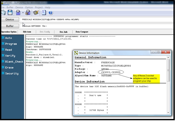Image resolution: width=175 pixels, height=121 pixels.
Task: Open the Project menu
Action: pyautogui.click(x=39, y=7)
